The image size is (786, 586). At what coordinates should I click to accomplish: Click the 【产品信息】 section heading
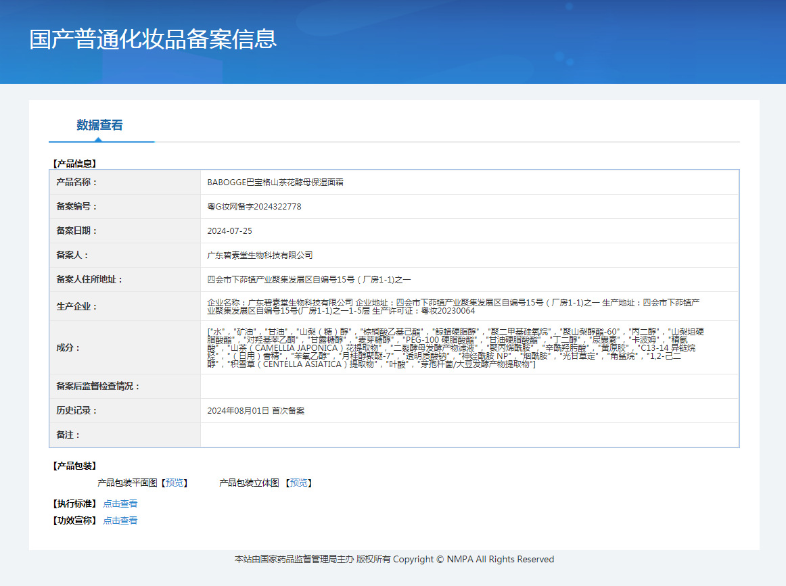click(74, 164)
